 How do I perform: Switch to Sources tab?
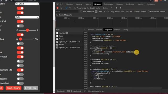coord(88,4)
